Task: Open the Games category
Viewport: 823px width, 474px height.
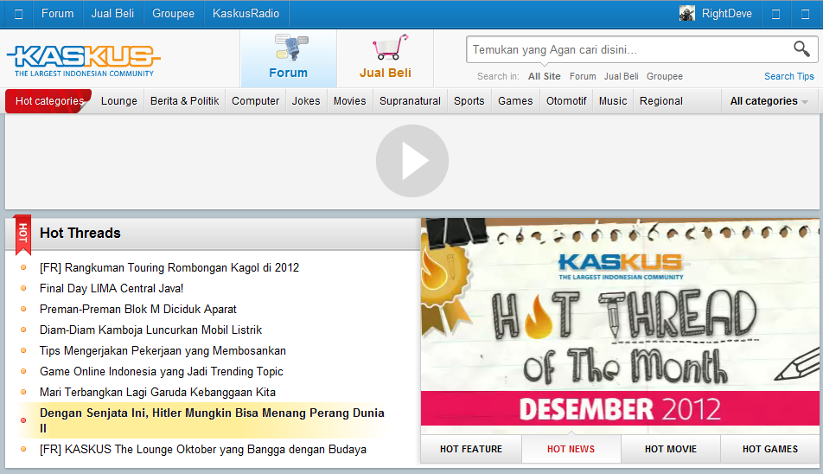Action: coord(515,101)
